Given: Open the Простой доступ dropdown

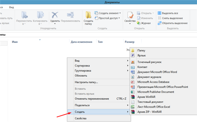Looking at the screenshot, I should [x=107, y=18].
